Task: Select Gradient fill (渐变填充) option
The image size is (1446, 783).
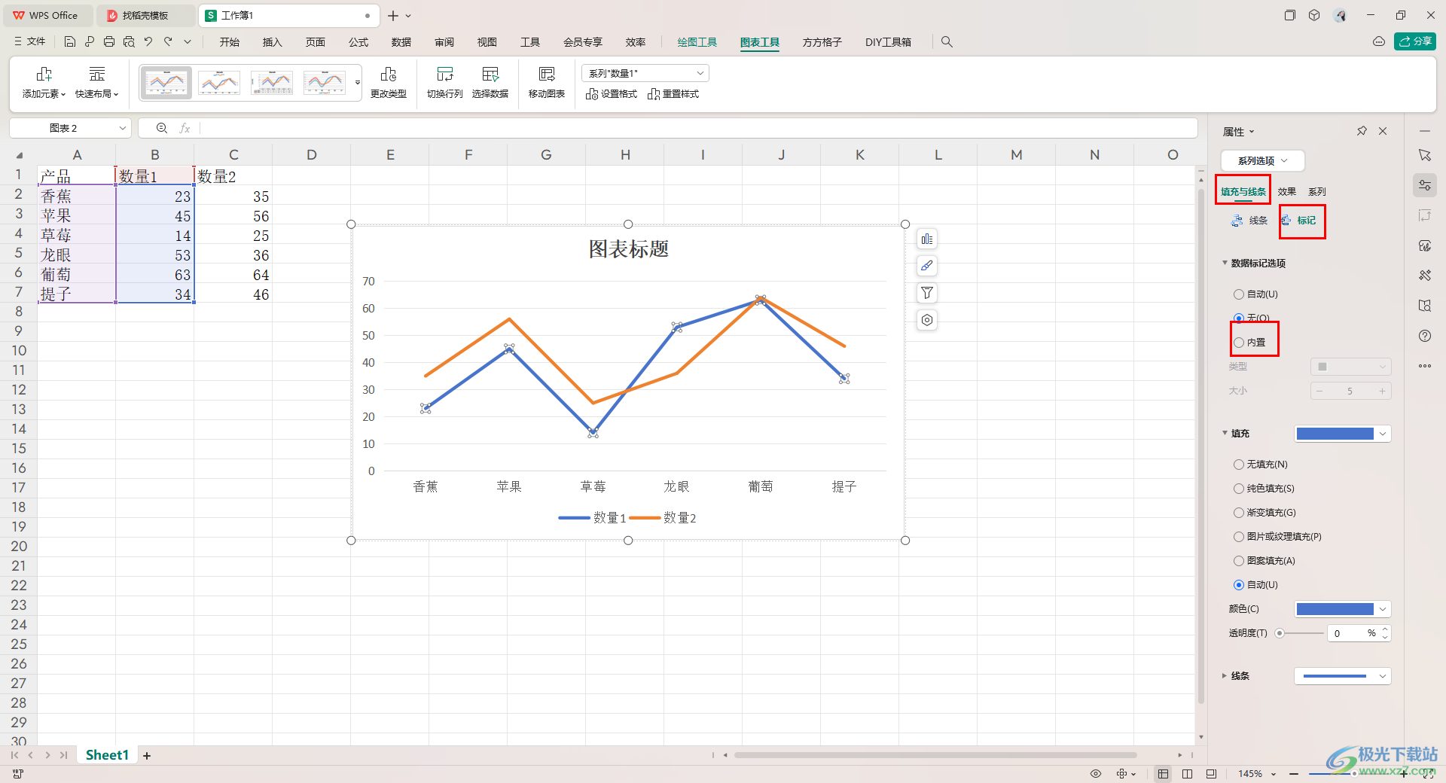Action: (x=1264, y=513)
